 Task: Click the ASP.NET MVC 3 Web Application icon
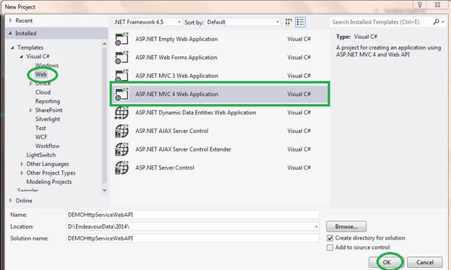(121, 76)
